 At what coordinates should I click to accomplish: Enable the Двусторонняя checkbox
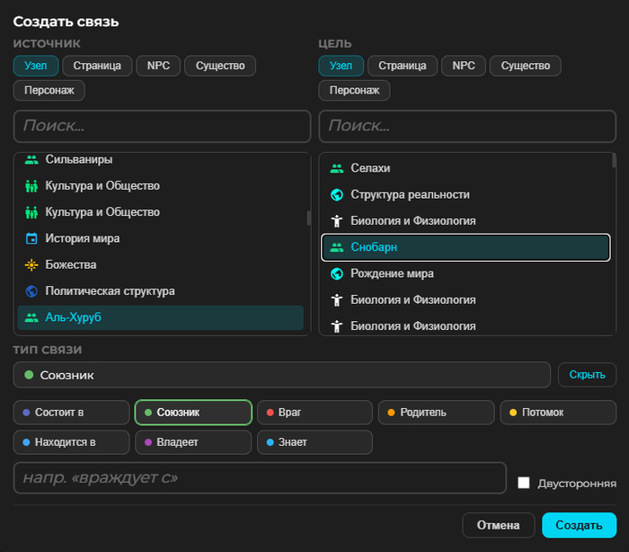coord(524,483)
